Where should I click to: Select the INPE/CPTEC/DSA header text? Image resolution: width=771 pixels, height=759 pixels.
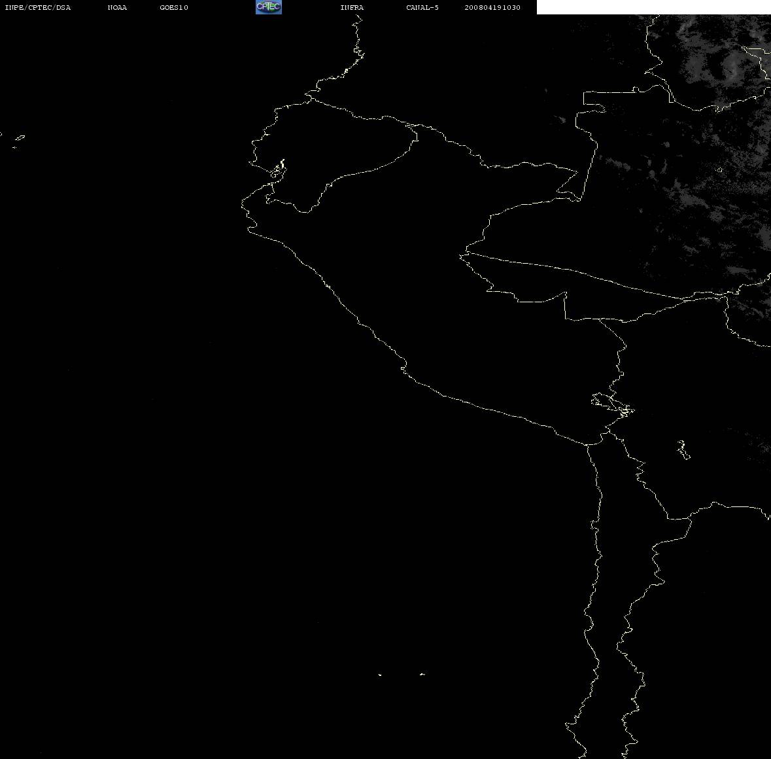pyautogui.click(x=38, y=7)
